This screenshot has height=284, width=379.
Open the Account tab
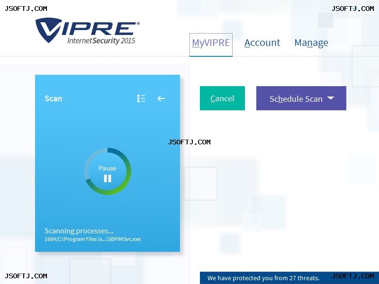click(x=262, y=43)
